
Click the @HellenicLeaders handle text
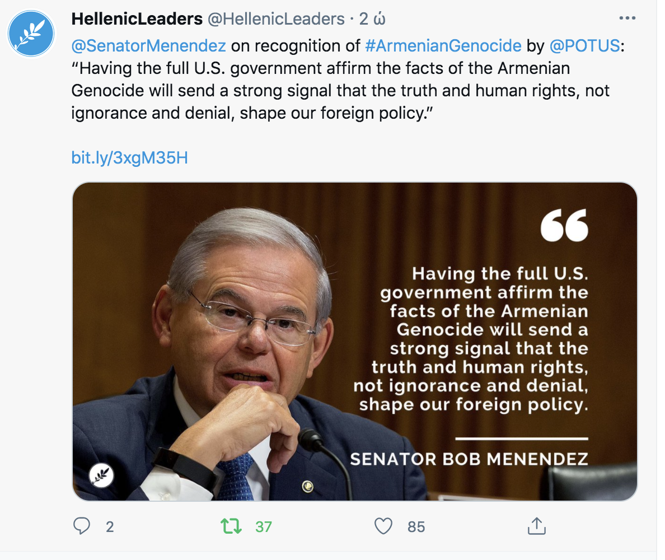pyautogui.click(x=276, y=18)
